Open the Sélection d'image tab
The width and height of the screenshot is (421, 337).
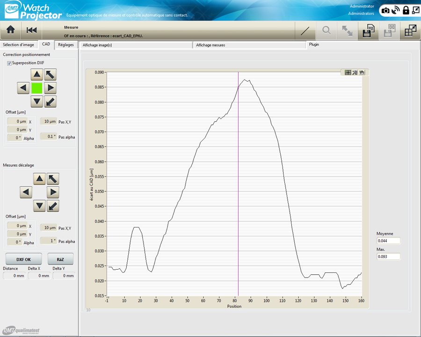[18, 45]
